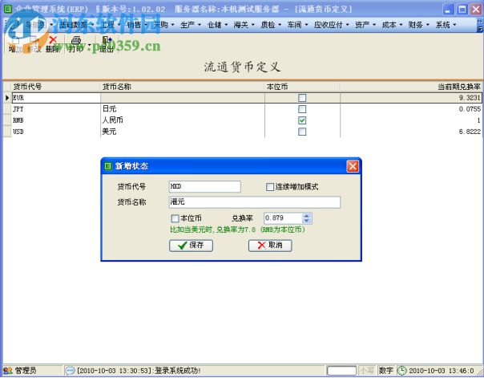484x378 pixels.
Task: Click the row indicator arrow beside EUR
Action: pyautogui.click(x=7, y=98)
